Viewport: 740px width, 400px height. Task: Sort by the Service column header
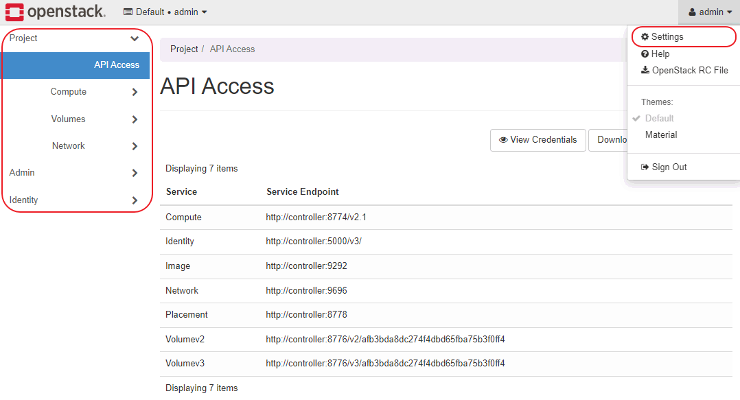(x=181, y=192)
